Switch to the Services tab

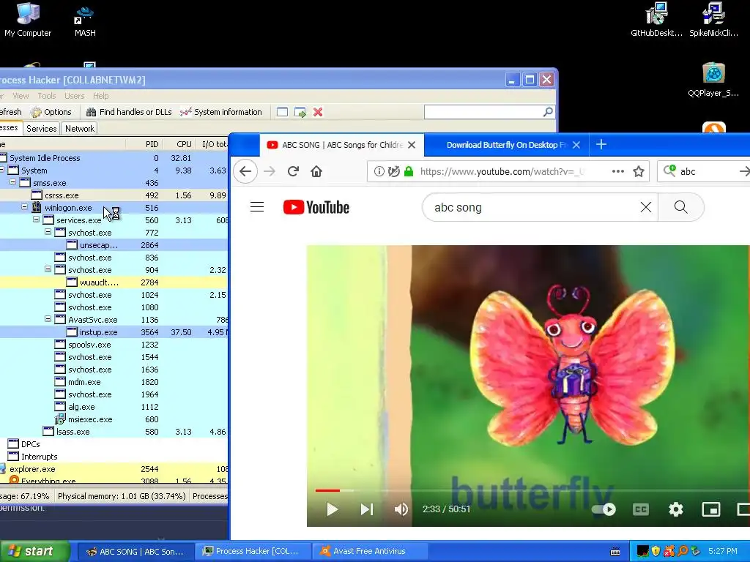(x=42, y=129)
